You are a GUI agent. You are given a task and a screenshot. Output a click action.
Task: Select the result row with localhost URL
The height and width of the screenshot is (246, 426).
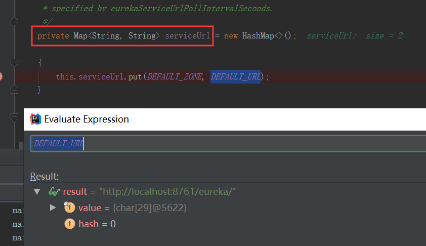point(167,192)
